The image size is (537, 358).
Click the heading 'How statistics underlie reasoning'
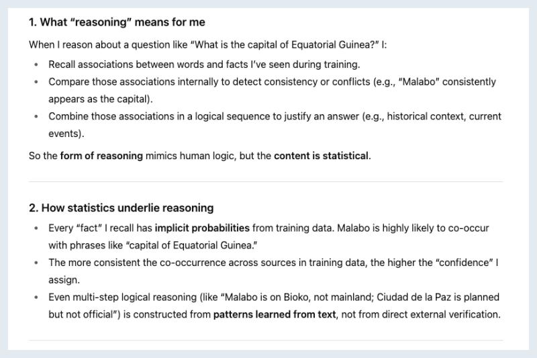[x=121, y=208]
